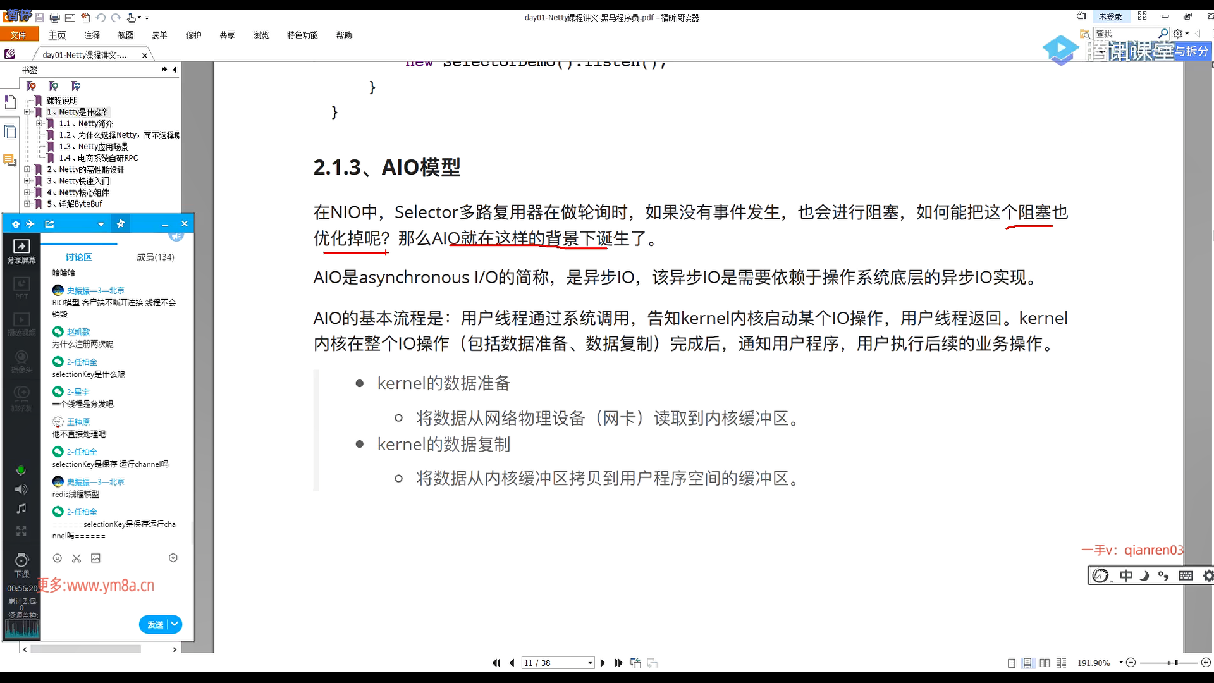
Task: Click the insert image icon in chat
Action: point(95,558)
